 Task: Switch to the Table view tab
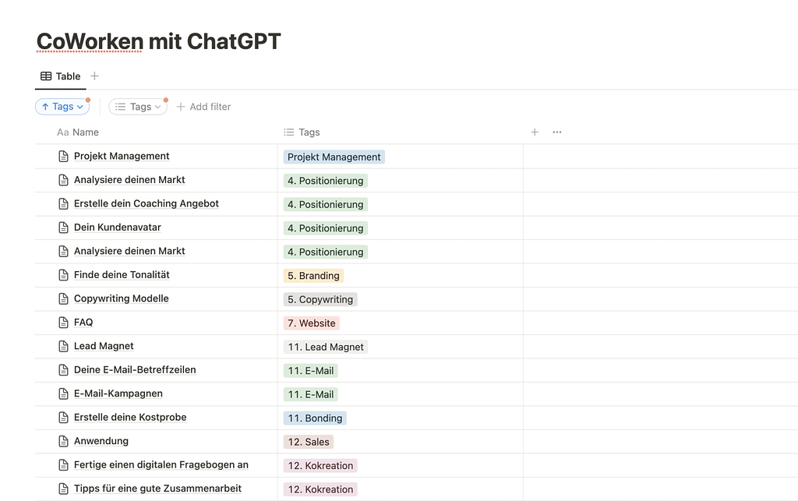click(x=60, y=76)
